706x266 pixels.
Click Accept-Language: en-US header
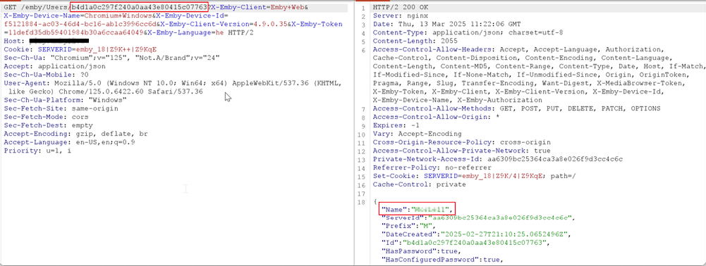[70, 142]
